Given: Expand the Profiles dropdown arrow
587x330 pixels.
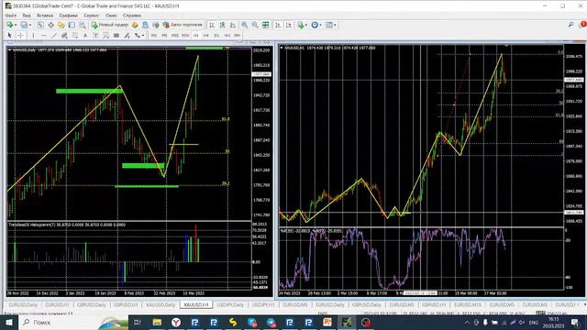Looking at the screenshot, I should 29,25.
